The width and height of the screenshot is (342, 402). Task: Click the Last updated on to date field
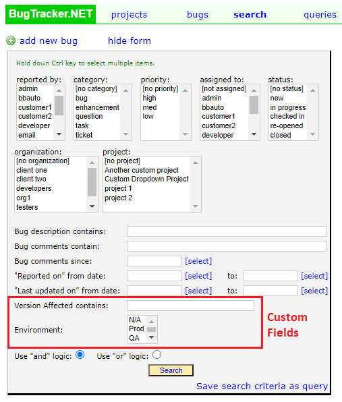click(x=270, y=291)
